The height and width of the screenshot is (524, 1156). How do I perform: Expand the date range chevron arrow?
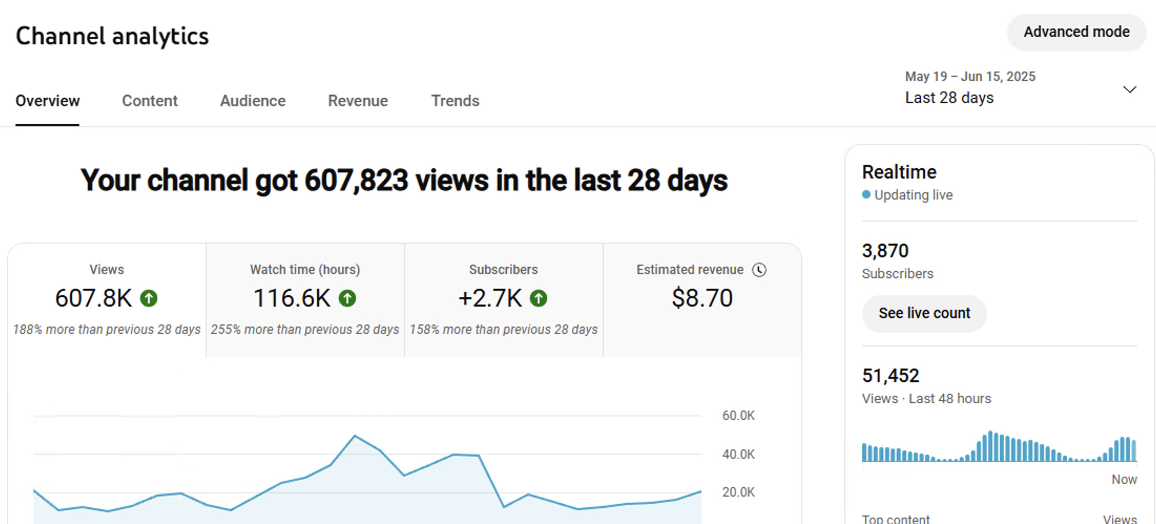1129,89
